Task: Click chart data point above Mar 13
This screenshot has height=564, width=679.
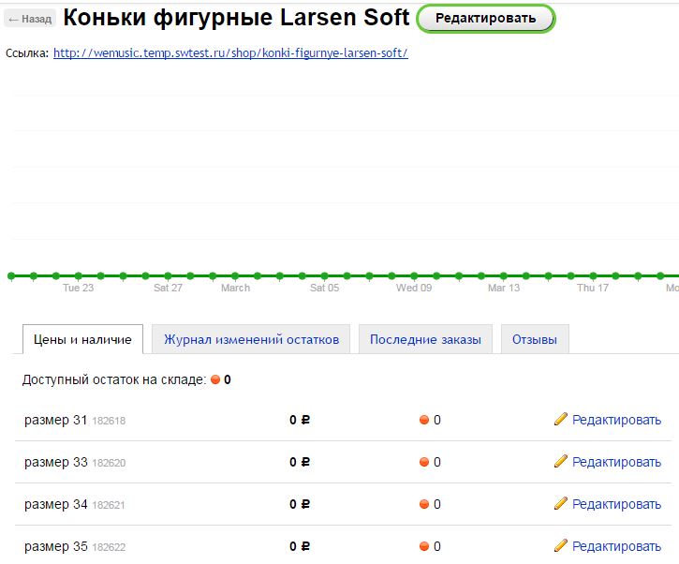Action: point(504,275)
